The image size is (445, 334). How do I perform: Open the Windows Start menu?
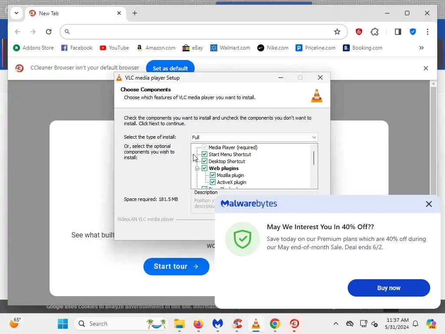click(x=63, y=324)
